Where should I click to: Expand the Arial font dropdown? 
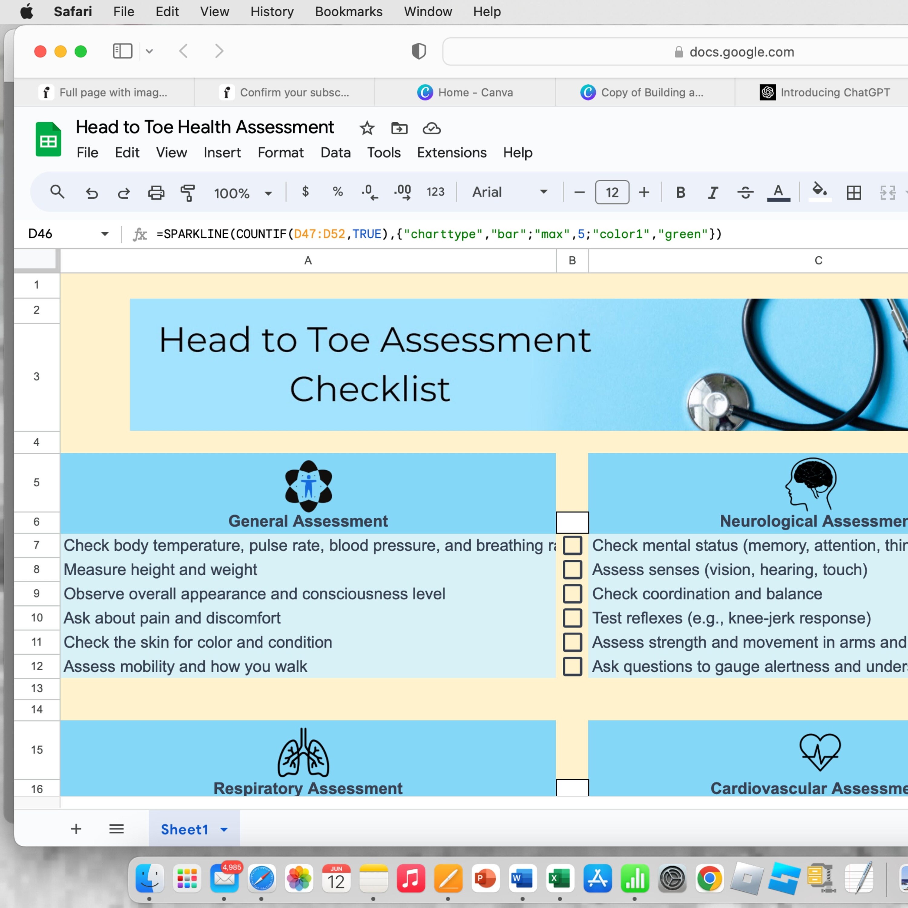click(509, 192)
